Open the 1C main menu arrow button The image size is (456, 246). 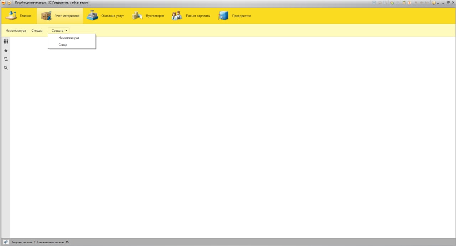(x=9, y=2)
